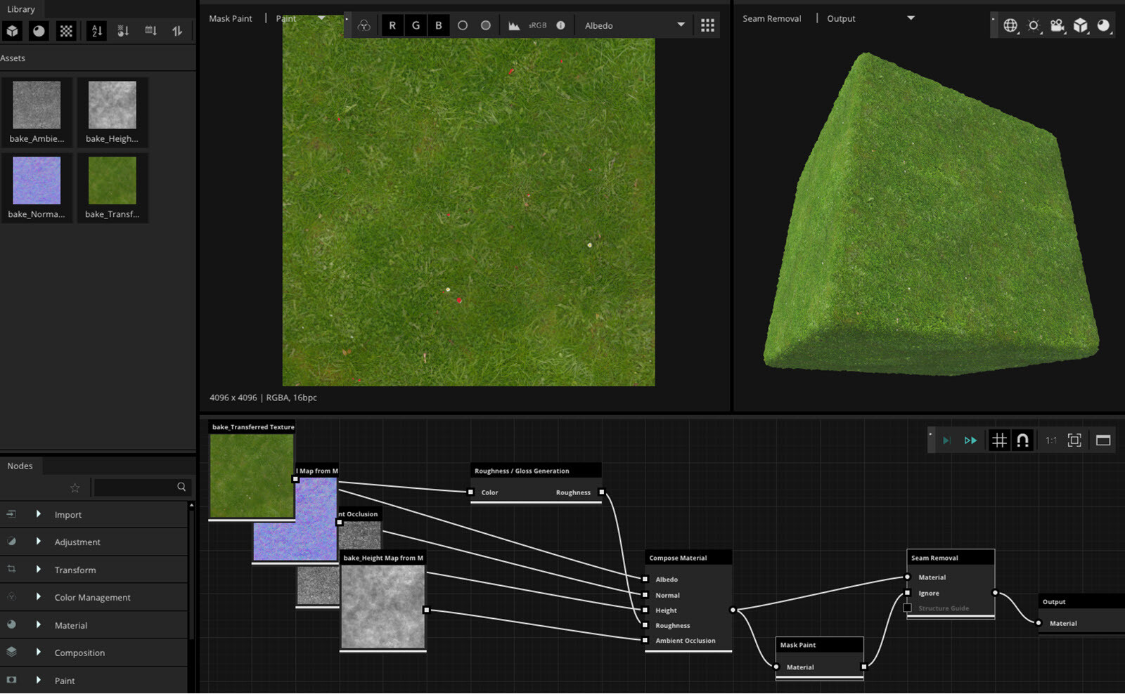Viewport: 1125px width, 694px height.
Task: Select the Library tab
Action: (21, 9)
